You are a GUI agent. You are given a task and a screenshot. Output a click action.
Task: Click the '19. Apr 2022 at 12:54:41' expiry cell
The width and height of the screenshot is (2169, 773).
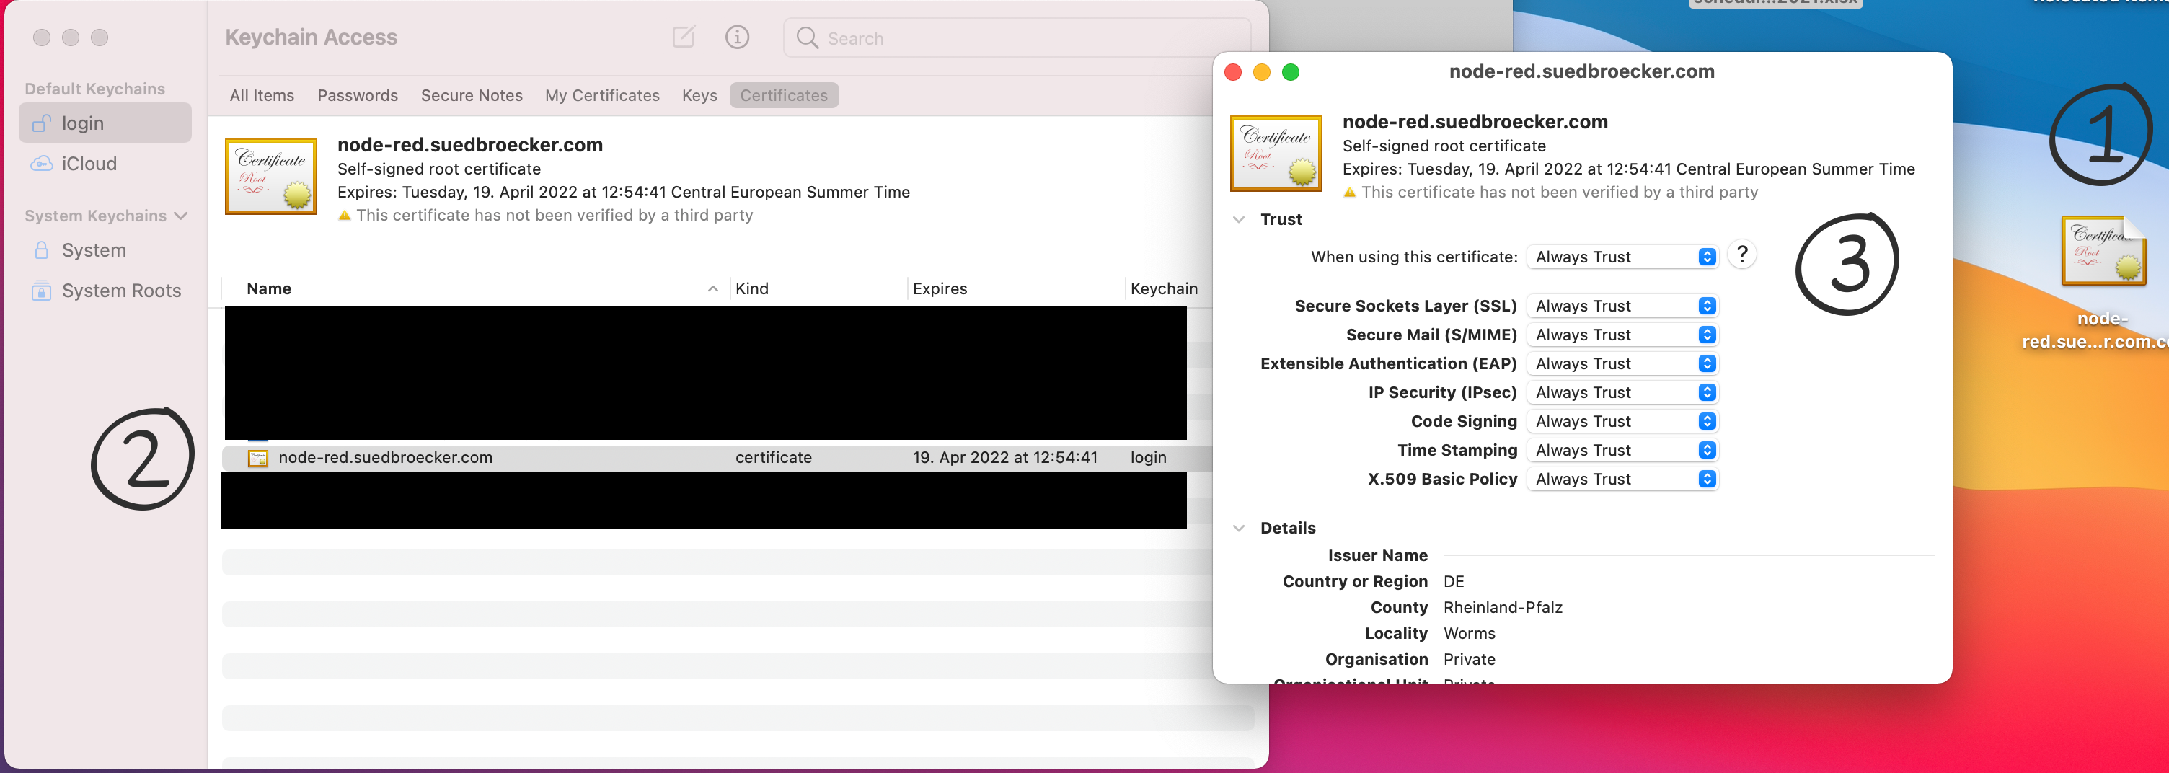click(x=1004, y=458)
